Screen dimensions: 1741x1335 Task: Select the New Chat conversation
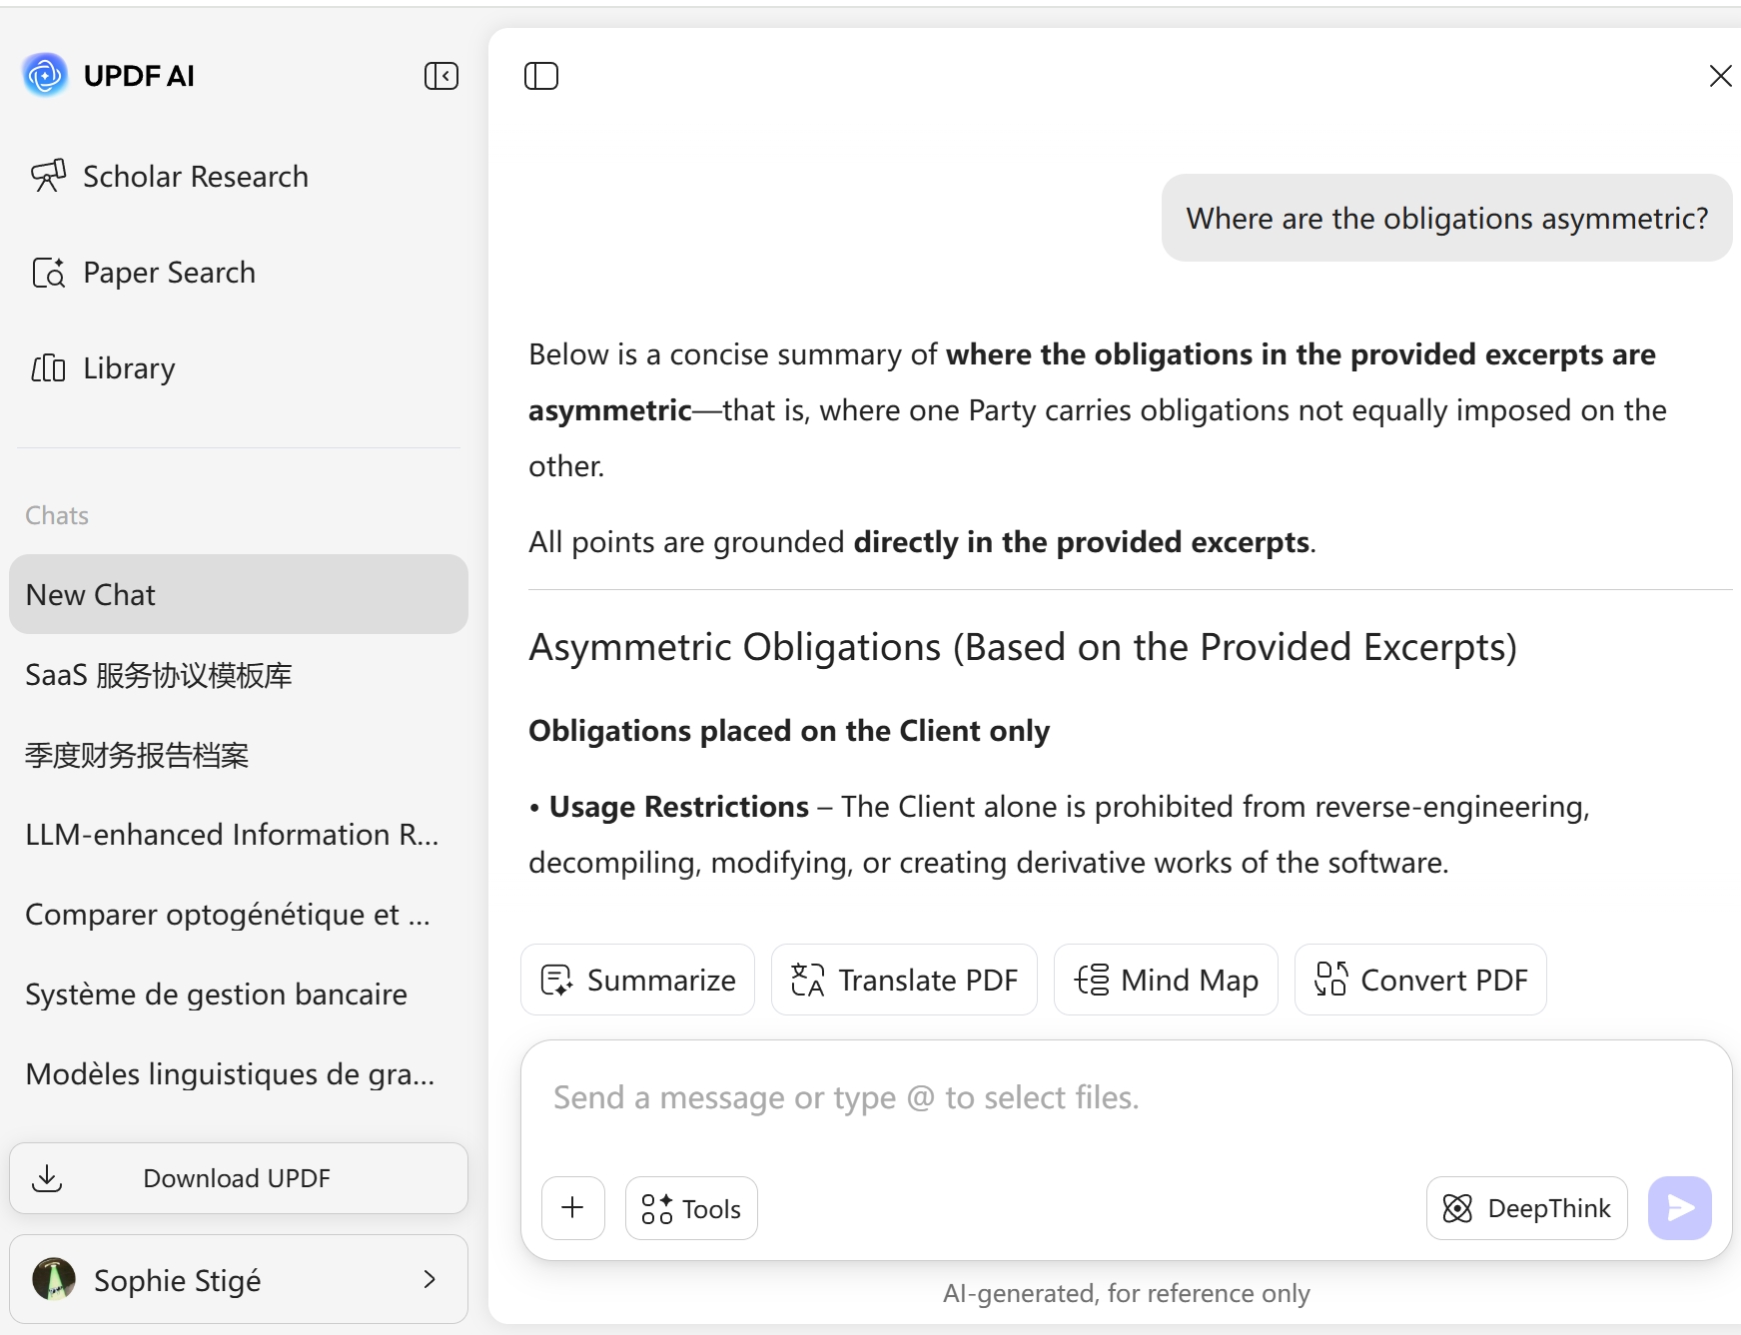pos(238,594)
